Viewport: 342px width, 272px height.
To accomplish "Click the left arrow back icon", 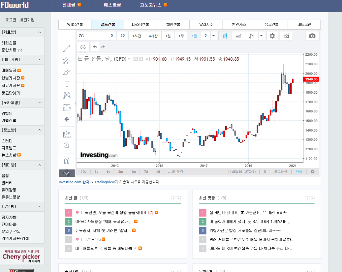I will pyautogui.click(x=67, y=119).
